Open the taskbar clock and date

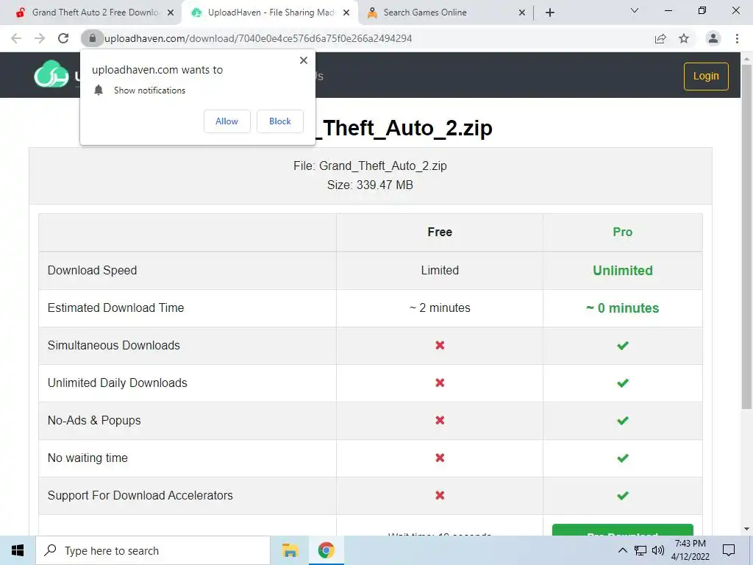tap(690, 550)
